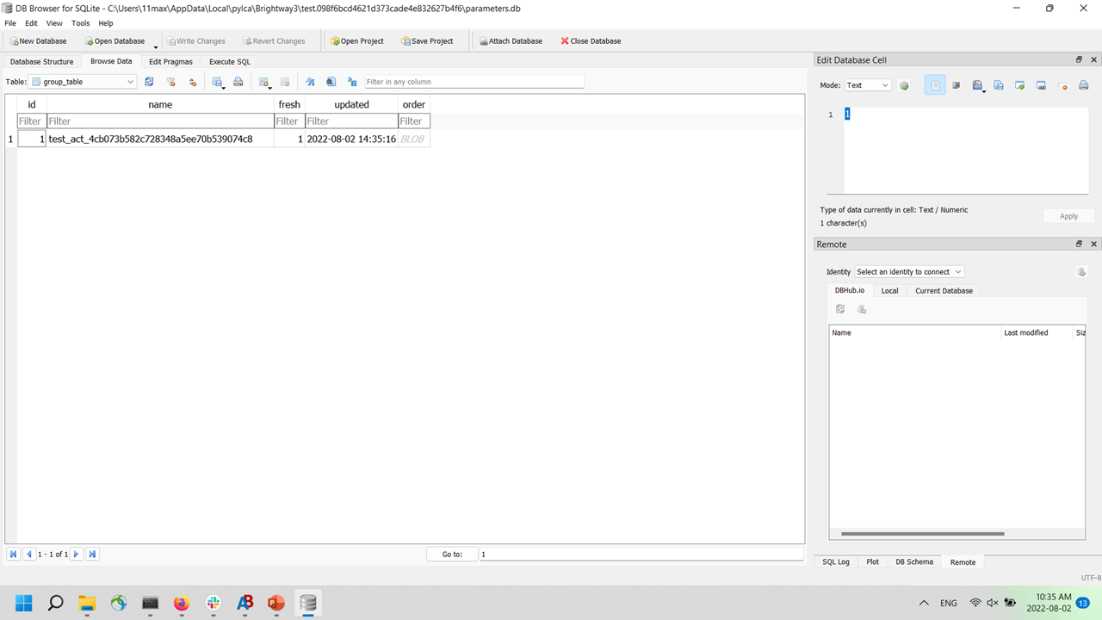Image resolution: width=1102 pixels, height=620 pixels.
Task: Go to first record navigation button
Action: tap(13, 555)
